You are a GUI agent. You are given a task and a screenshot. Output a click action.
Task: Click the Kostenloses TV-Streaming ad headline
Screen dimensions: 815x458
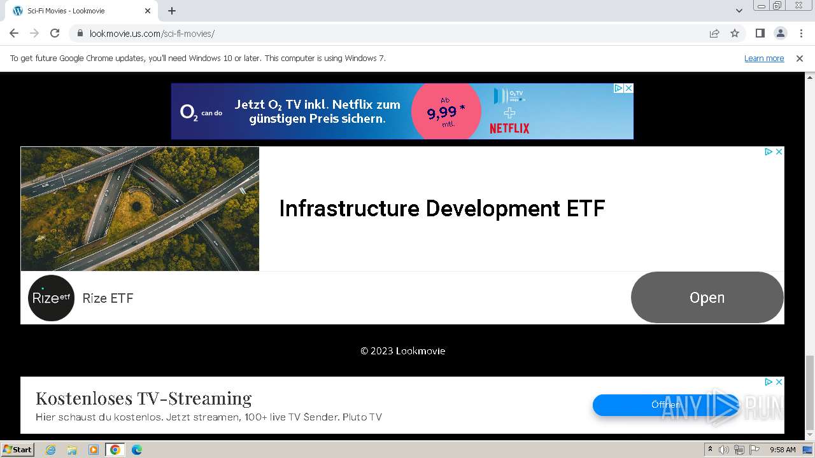coord(144,398)
